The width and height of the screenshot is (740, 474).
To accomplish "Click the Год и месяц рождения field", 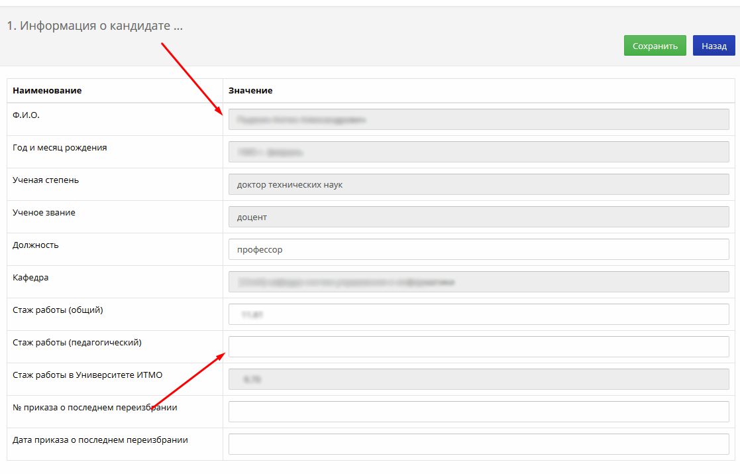I will pyautogui.click(x=478, y=152).
